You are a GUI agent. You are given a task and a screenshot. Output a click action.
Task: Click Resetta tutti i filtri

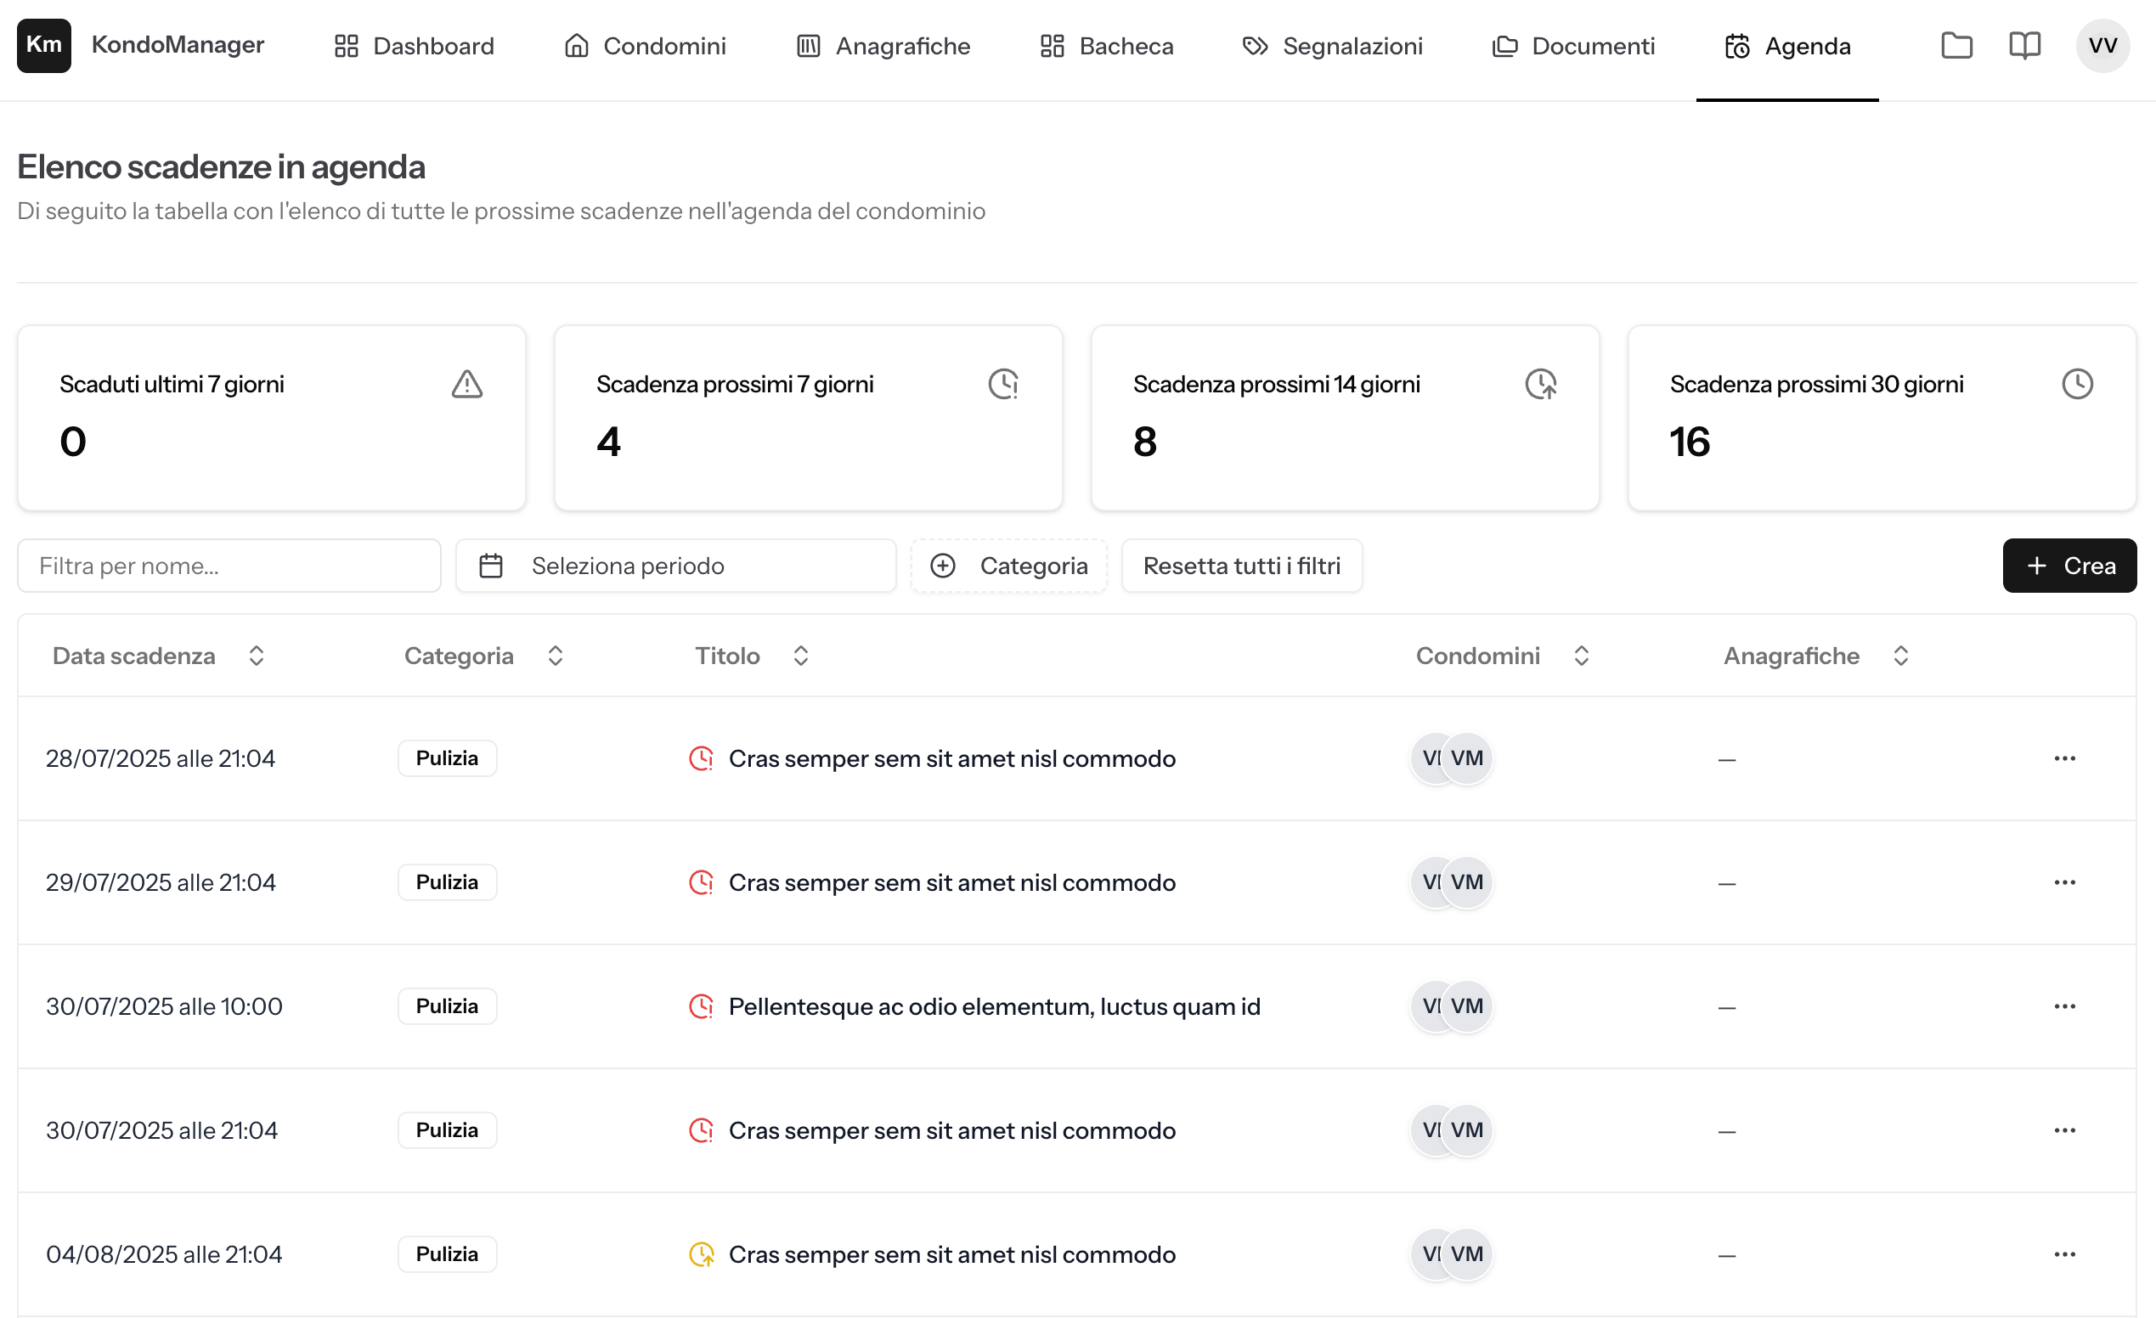[1242, 566]
